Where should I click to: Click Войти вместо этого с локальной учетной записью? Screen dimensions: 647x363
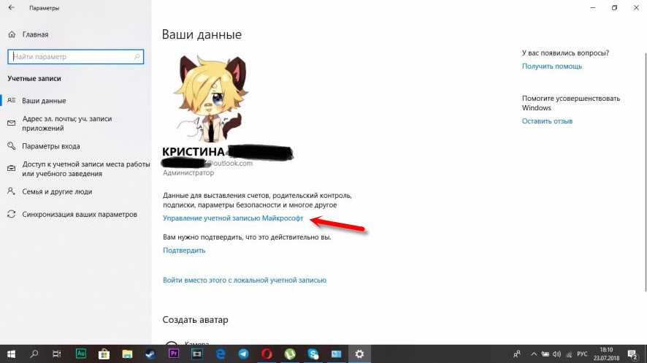(x=245, y=280)
